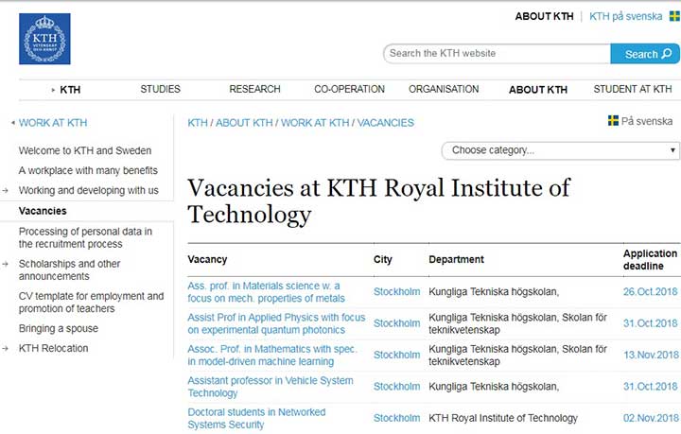This screenshot has width=681, height=434.
Task: Click the 26.Oct.2018 deadline
Action: (650, 291)
